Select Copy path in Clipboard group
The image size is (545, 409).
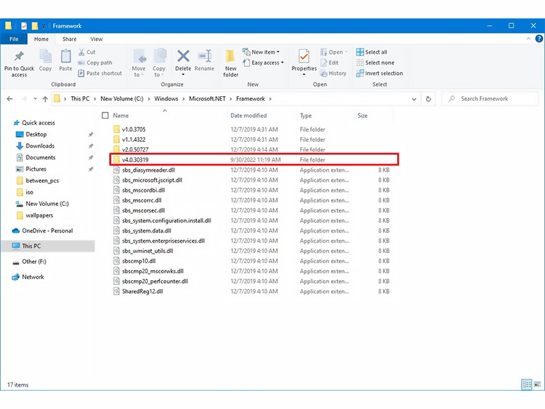[x=95, y=63]
